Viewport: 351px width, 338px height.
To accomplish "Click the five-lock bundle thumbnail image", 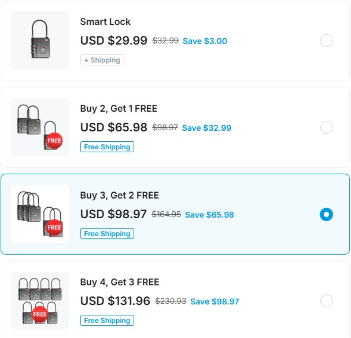I will click(x=39, y=214).
